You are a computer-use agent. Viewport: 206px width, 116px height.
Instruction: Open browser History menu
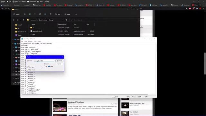(x=23, y=2)
